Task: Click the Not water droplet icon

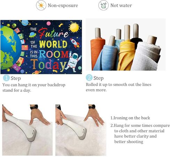Action: pyautogui.click(x=103, y=5)
